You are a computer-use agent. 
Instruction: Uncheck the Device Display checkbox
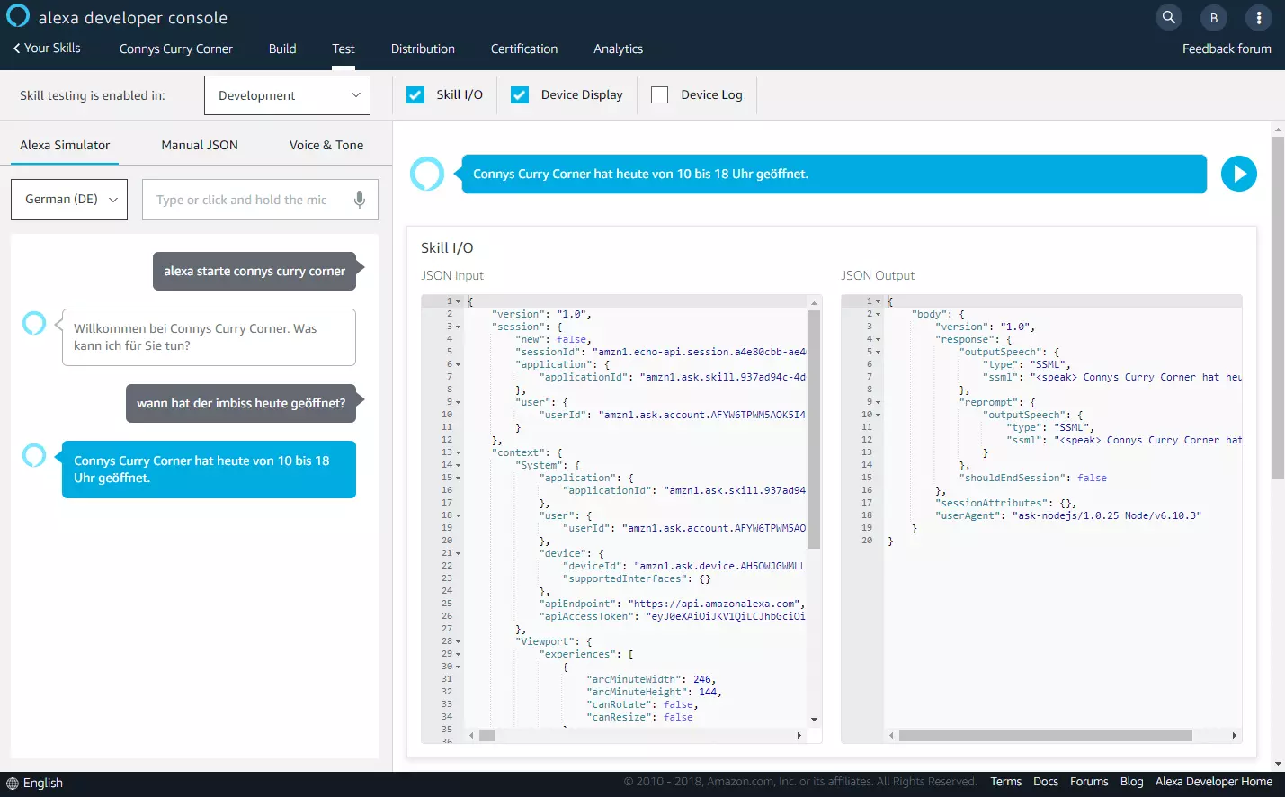(x=520, y=94)
